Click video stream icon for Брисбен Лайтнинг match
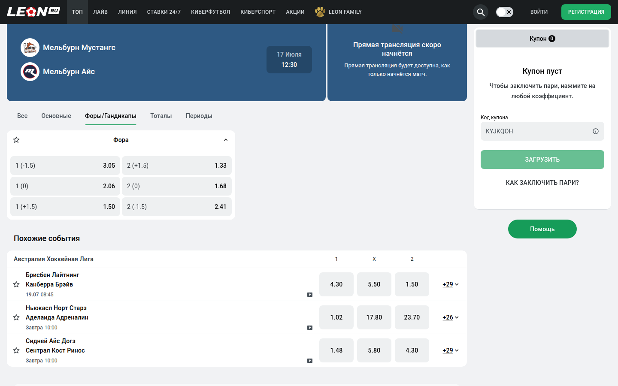The image size is (618, 386). (x=310, y=295)
